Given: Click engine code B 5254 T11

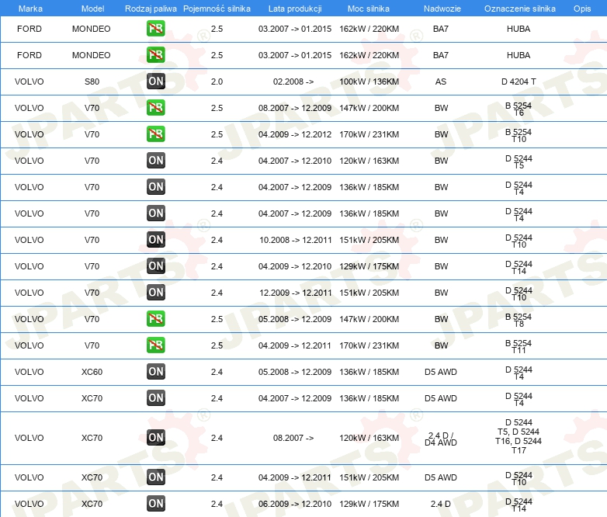Looking at the screenshot, I should tap(519, 346).
